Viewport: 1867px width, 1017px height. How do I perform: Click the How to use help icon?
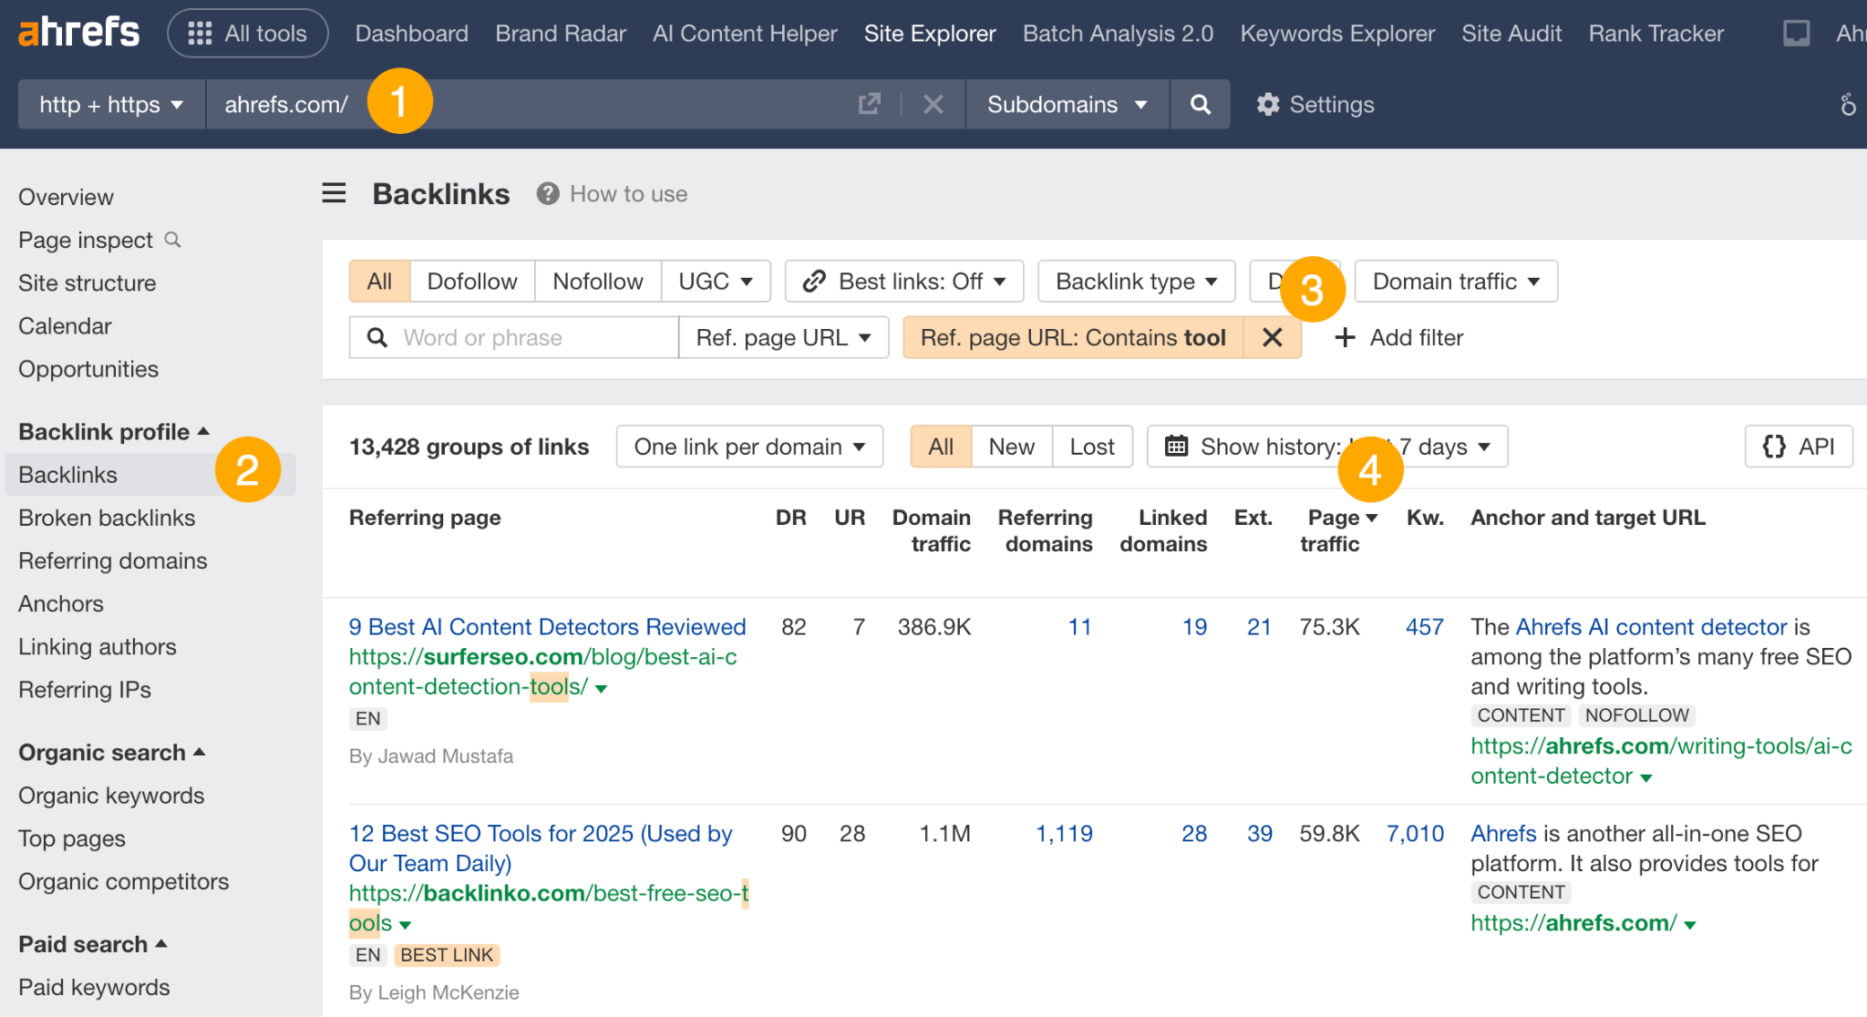point(548,193)
